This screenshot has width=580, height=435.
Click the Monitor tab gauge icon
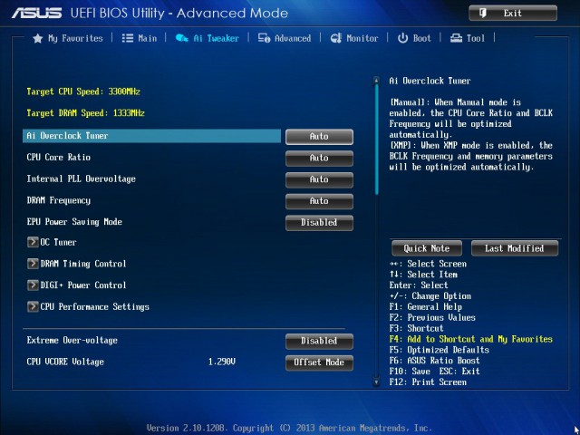[336, 38]
